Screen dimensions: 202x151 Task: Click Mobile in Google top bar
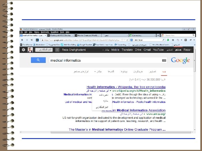pyautogui.click(x=115, y=50)
